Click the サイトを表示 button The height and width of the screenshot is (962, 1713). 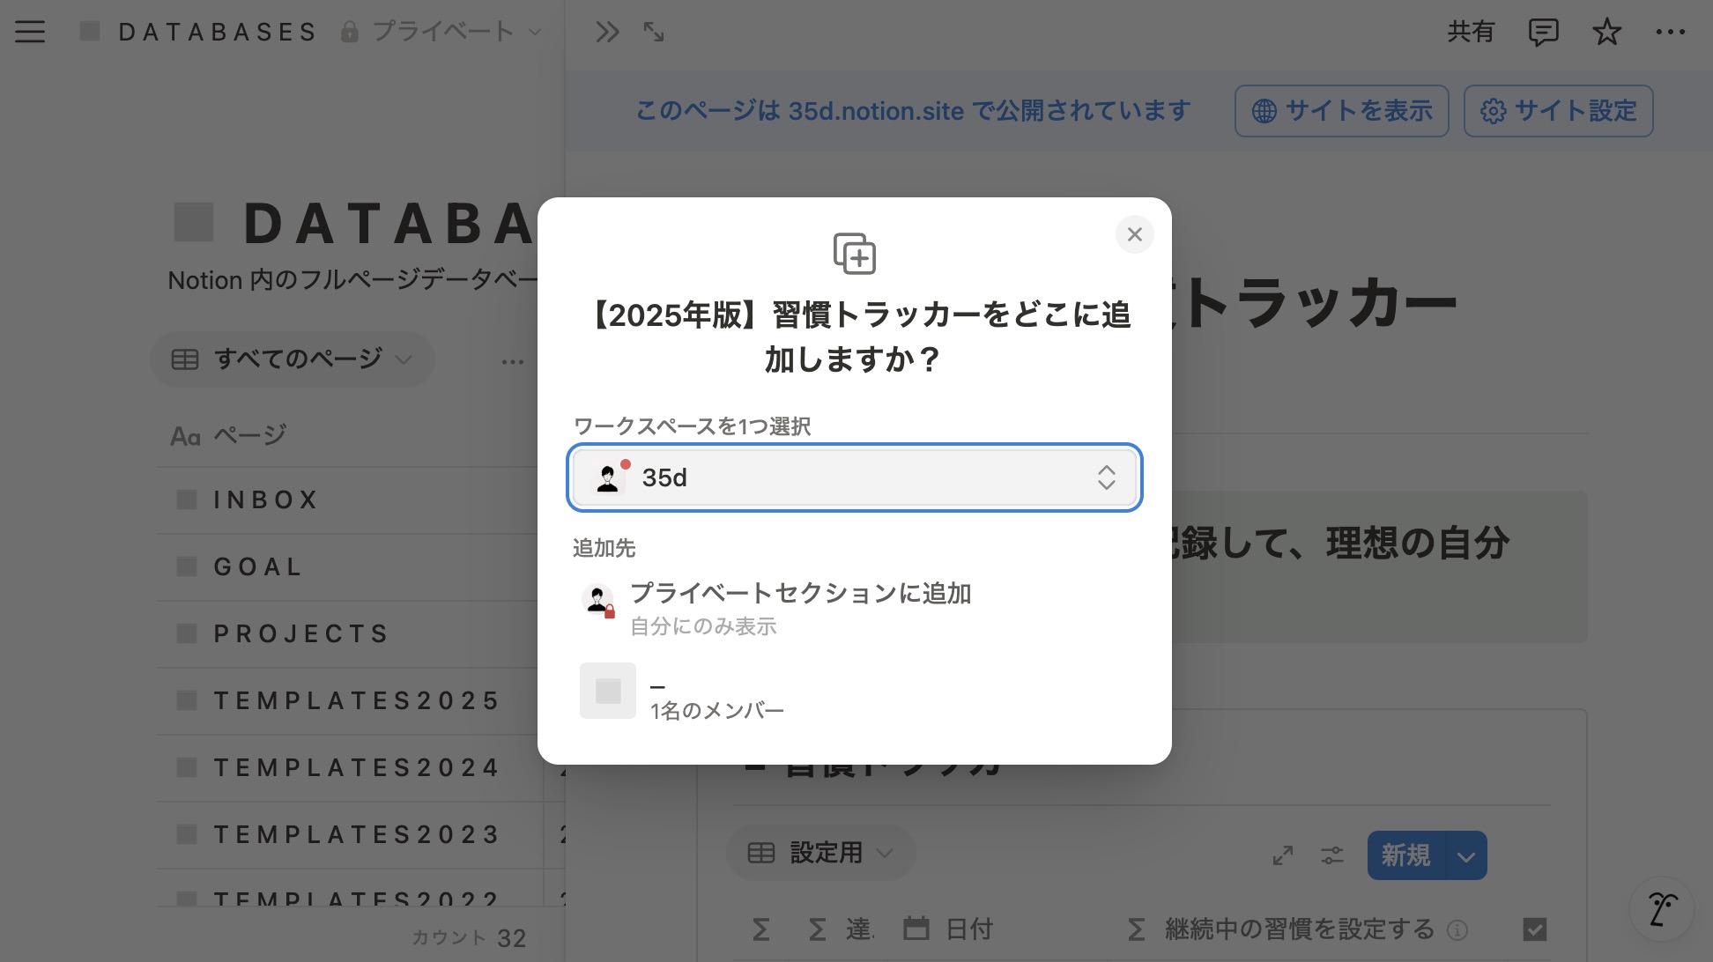coord(1342,111)
